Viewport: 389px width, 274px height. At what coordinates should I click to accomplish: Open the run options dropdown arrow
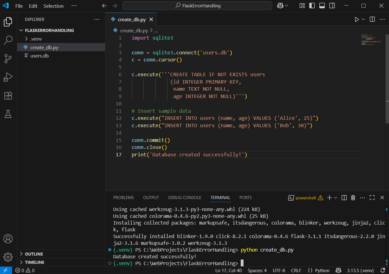pyautogui.click(x=363, y=19)
